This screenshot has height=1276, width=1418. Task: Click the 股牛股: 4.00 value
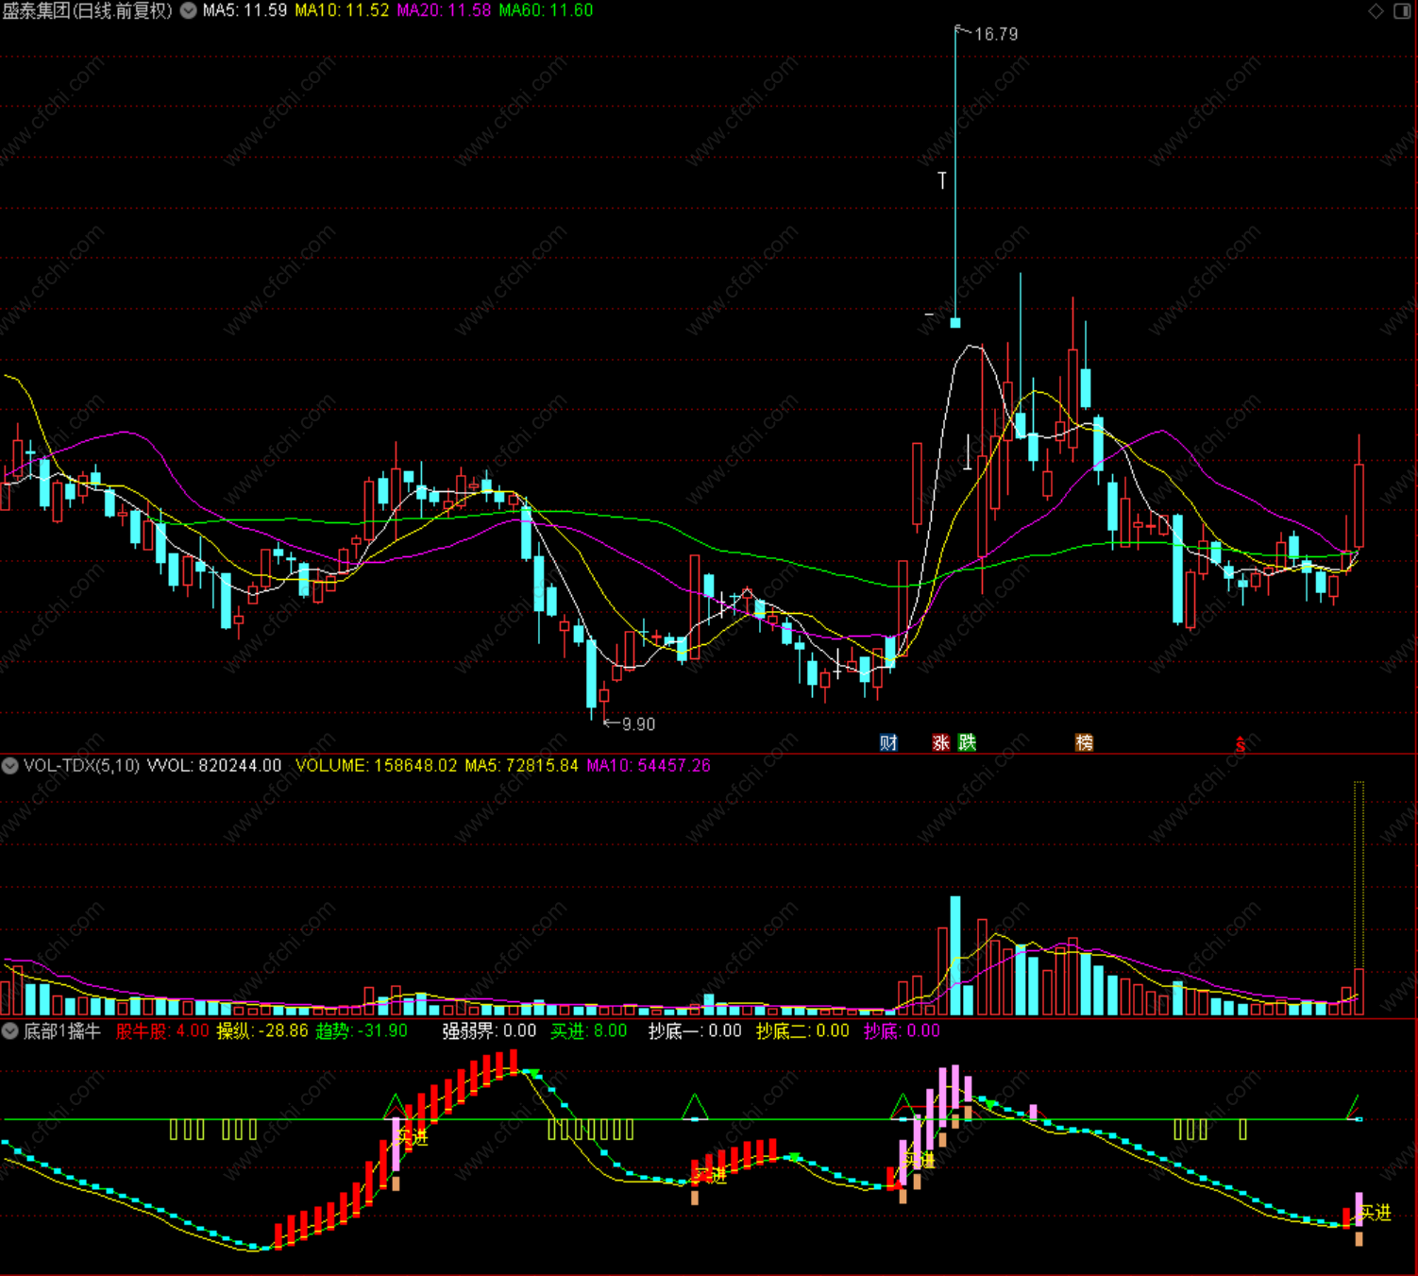tap(162, 1030)
